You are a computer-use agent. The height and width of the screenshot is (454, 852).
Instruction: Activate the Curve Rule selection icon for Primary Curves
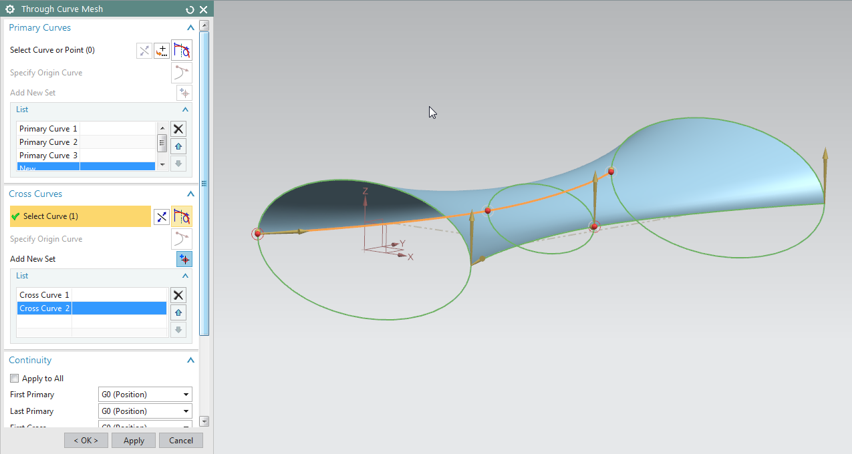[182, 50]
